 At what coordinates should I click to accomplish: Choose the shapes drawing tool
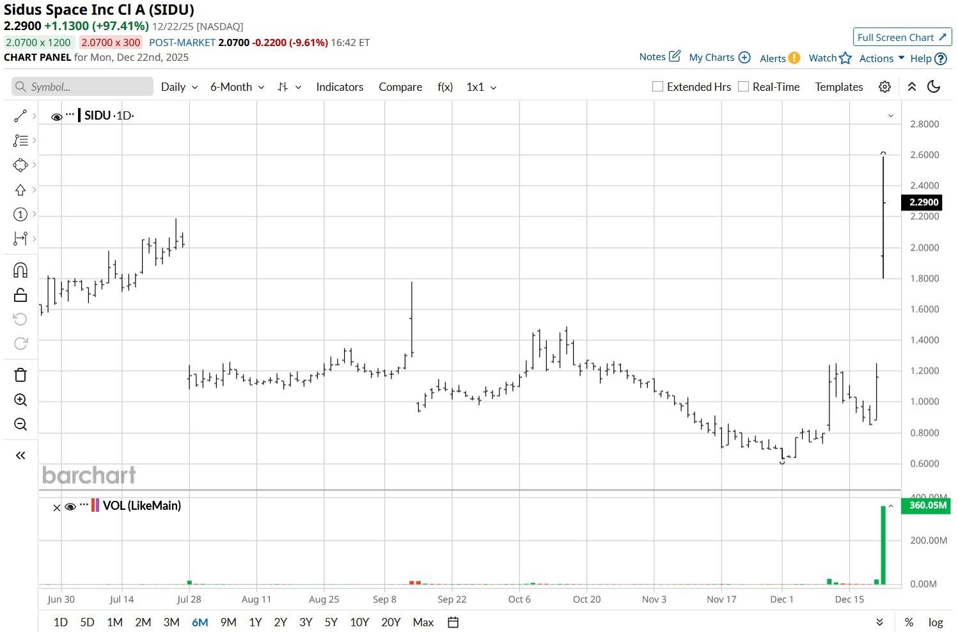(x=20, y=165)
